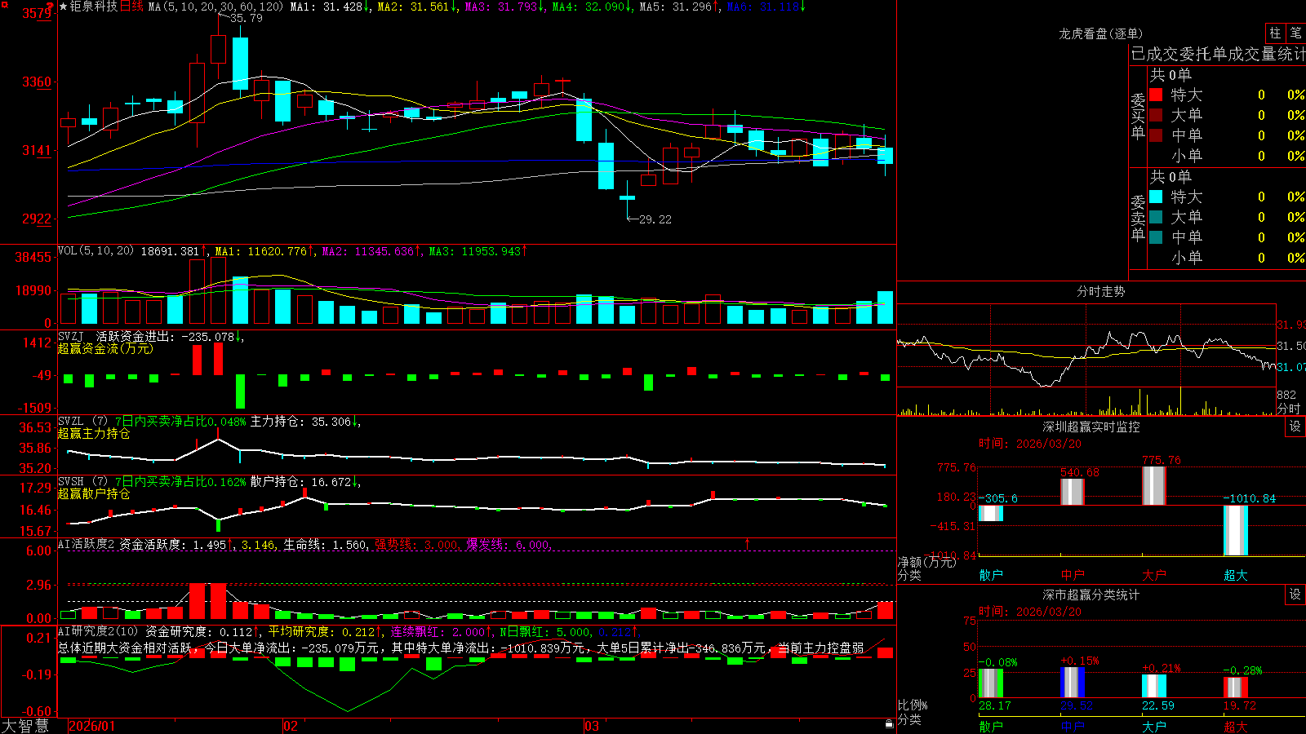Click the 超大 percentage bar showing 19.72

pos(1236,688)
